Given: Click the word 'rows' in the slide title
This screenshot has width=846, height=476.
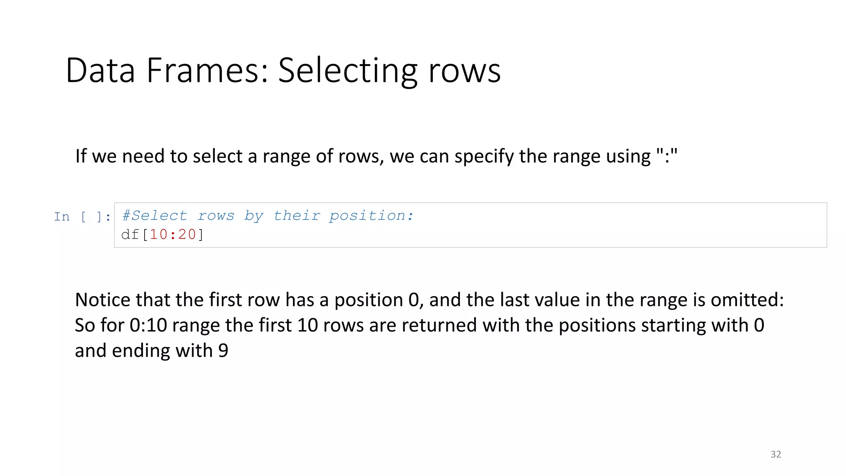Looking at the screenshot, I should [464, 71].
